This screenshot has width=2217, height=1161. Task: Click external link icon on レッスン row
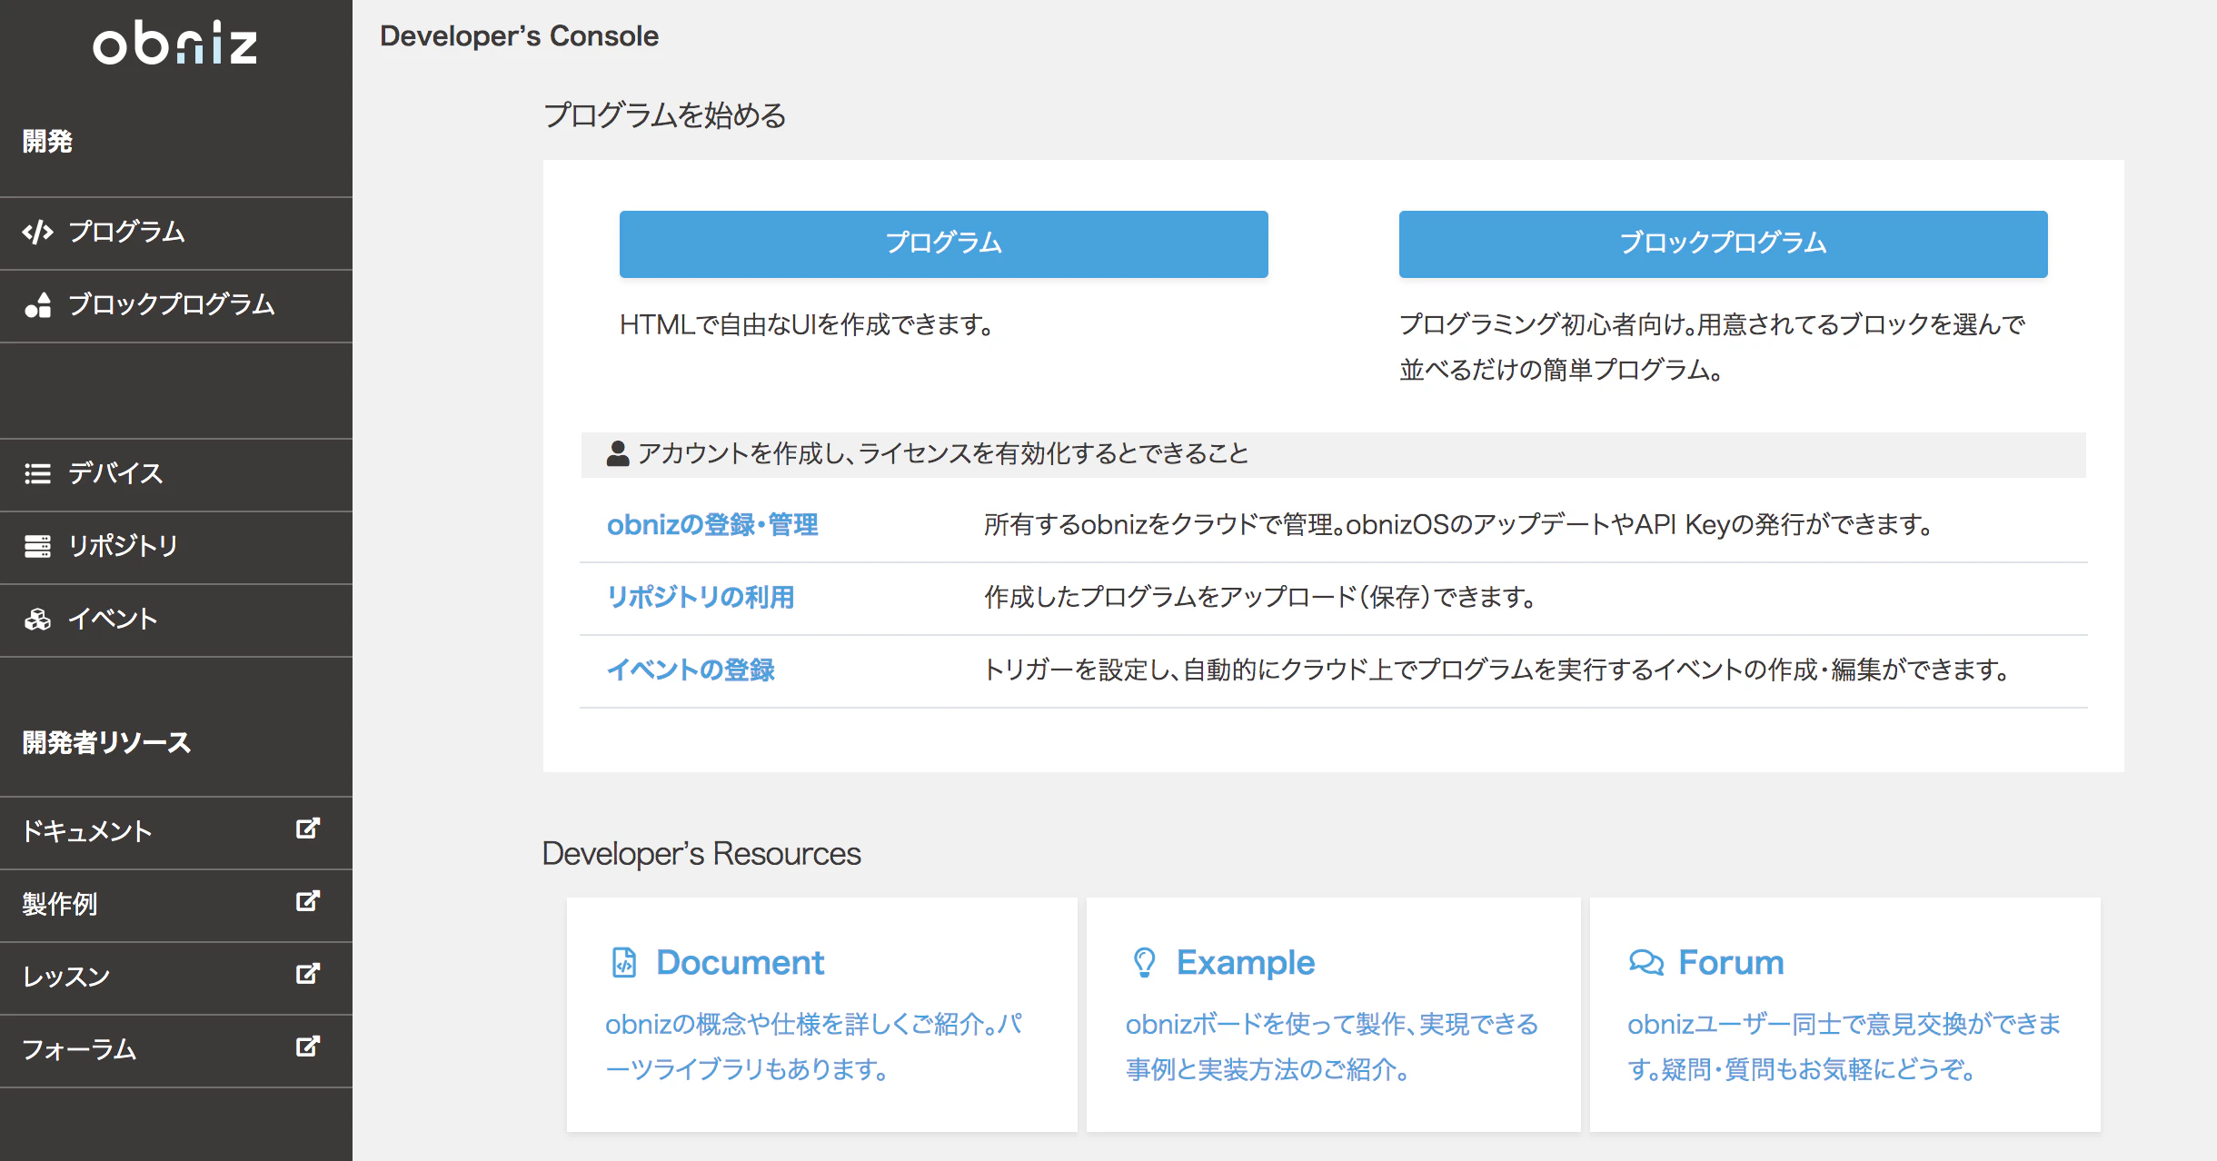tap(308, 974)
